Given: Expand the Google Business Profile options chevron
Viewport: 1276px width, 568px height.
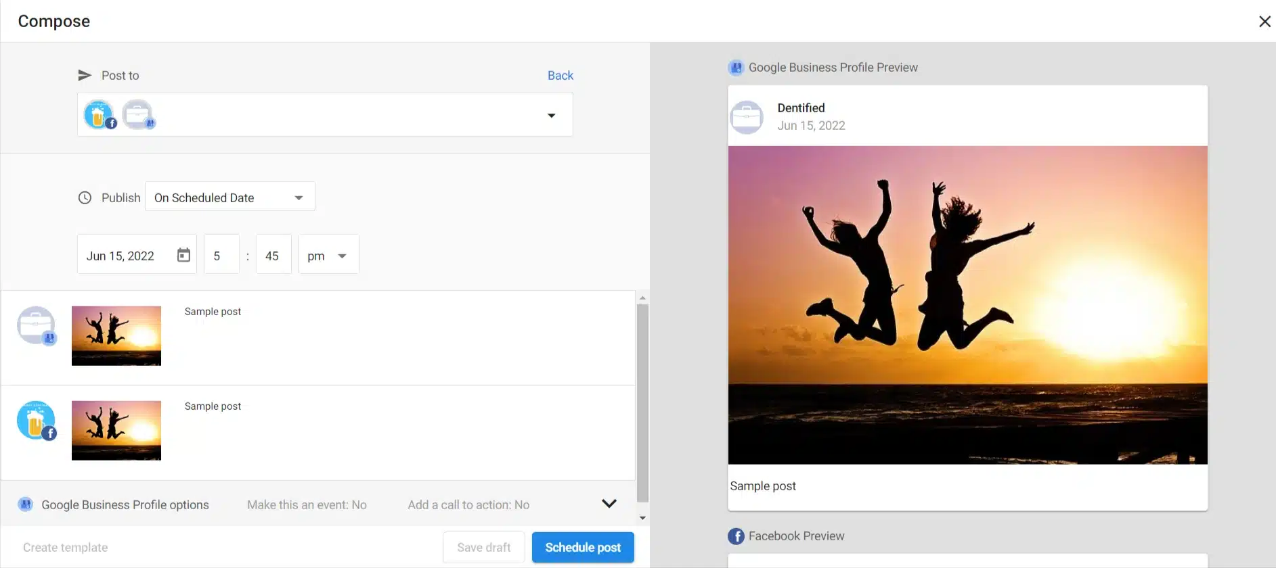Looking at the screenshot, I should pyautogui.click(x=609, y=504).
